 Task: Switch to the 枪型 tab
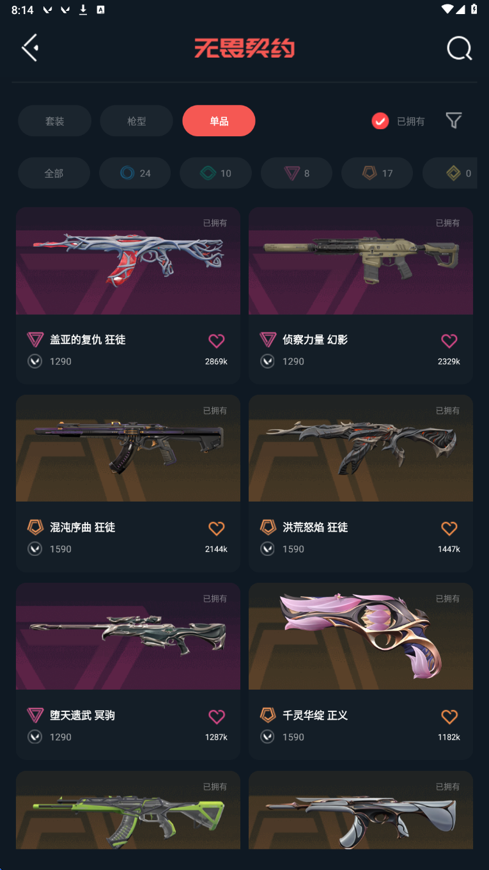pyautogui.click(x=136, y=121)
